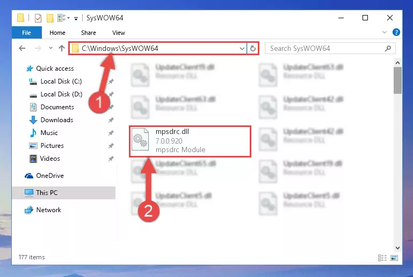Unpin Downloads using its pin icon
413x277 pixels.
(x=111, y=120)
